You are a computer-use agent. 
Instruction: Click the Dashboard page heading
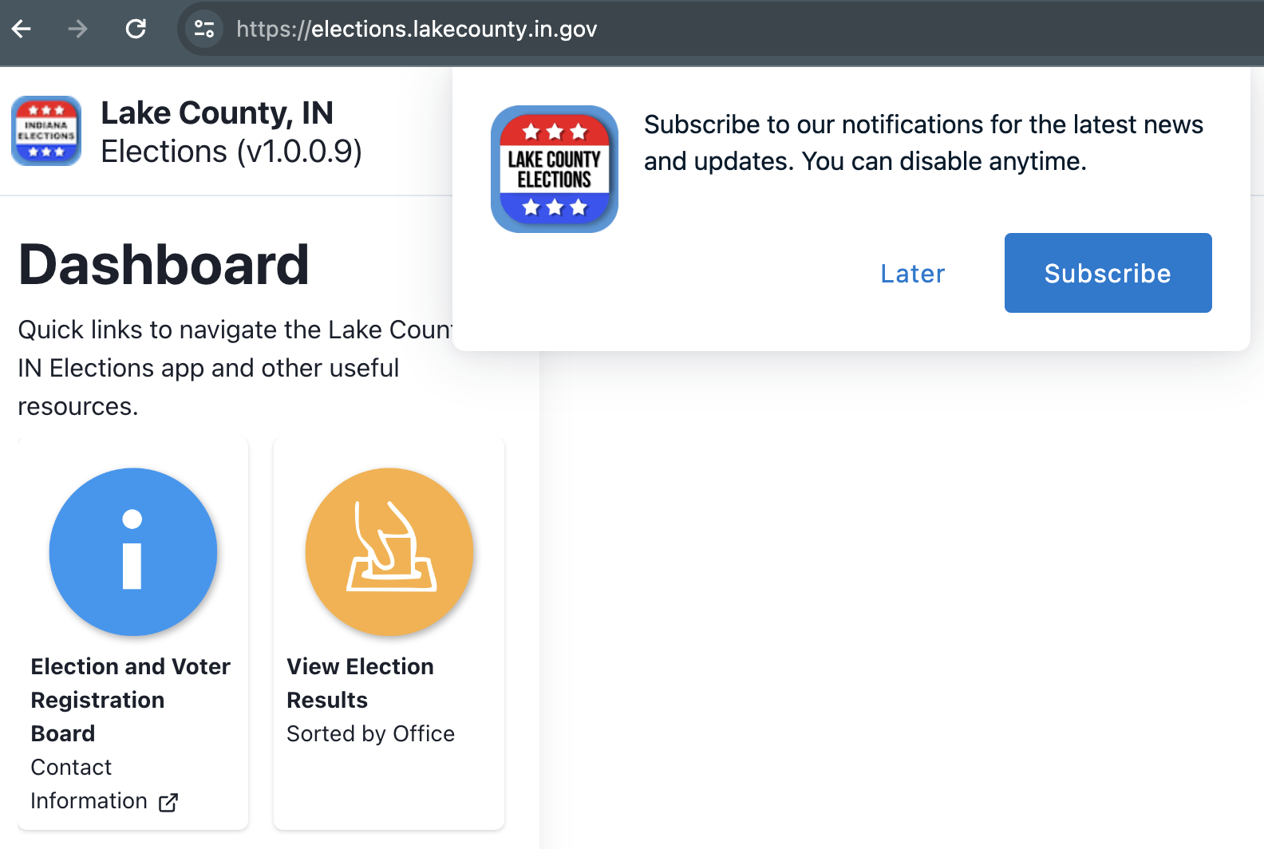tap(164, 265)
